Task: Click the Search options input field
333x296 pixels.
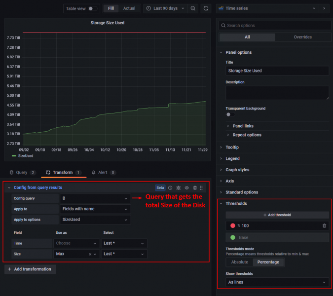Action: tap(275, 26)
